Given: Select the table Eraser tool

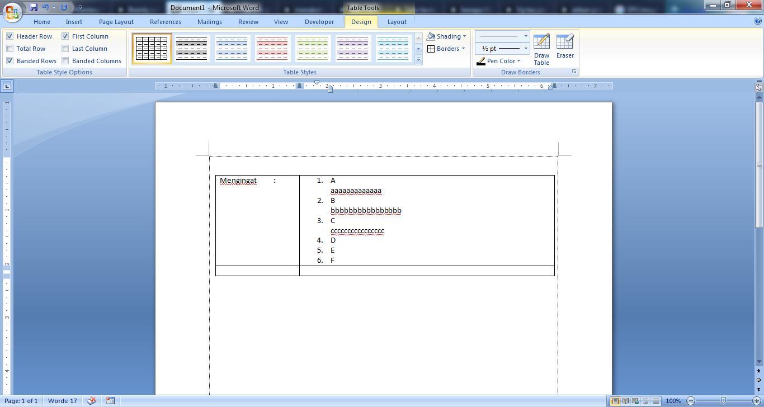Looking at the screenshot, I should tap(565, 46).
